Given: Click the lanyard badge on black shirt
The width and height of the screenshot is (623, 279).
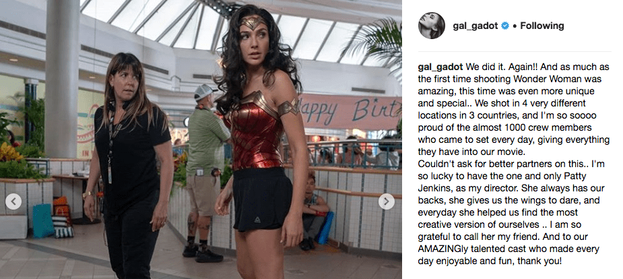Looking at the screenshot, I should pyautogui.click(x=110, y=174).
